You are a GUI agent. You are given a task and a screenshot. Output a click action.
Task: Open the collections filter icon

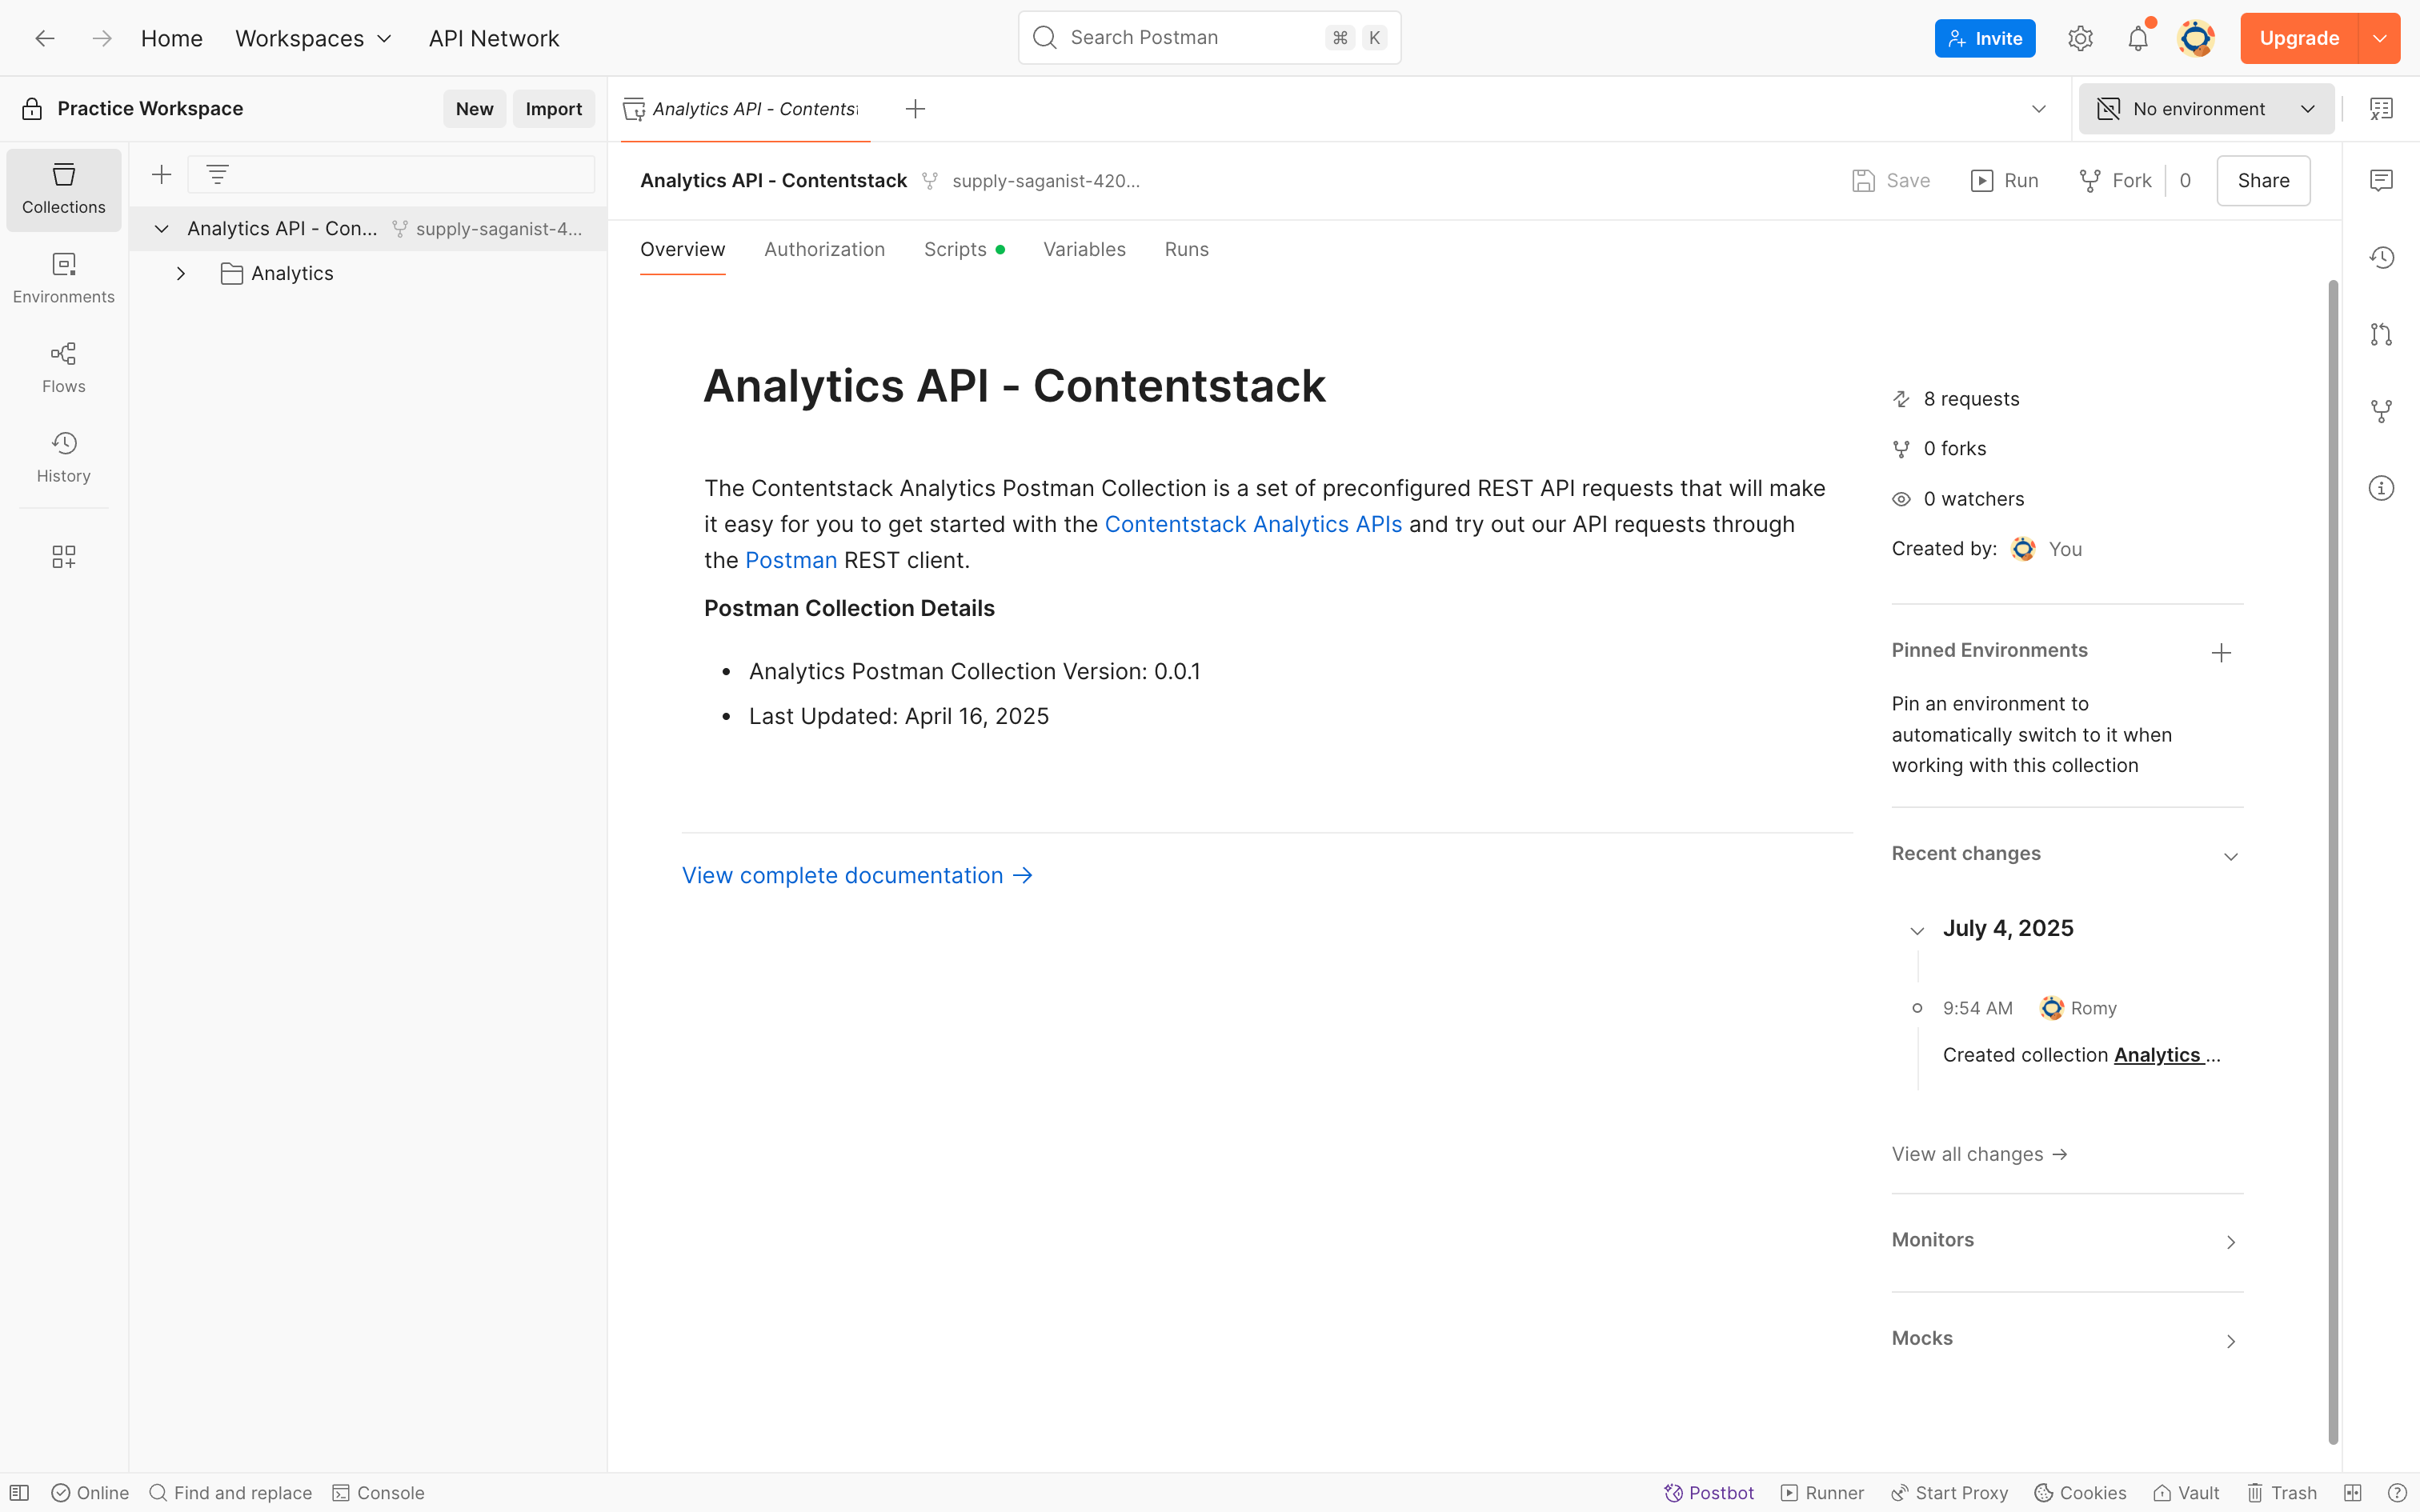217,175
